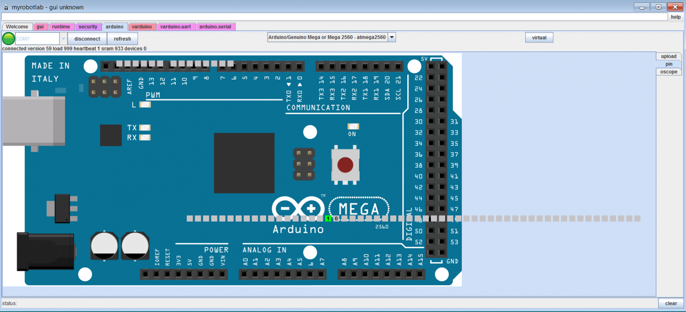Switch to the varduino tab
The image size is (686, 312).
142,26
